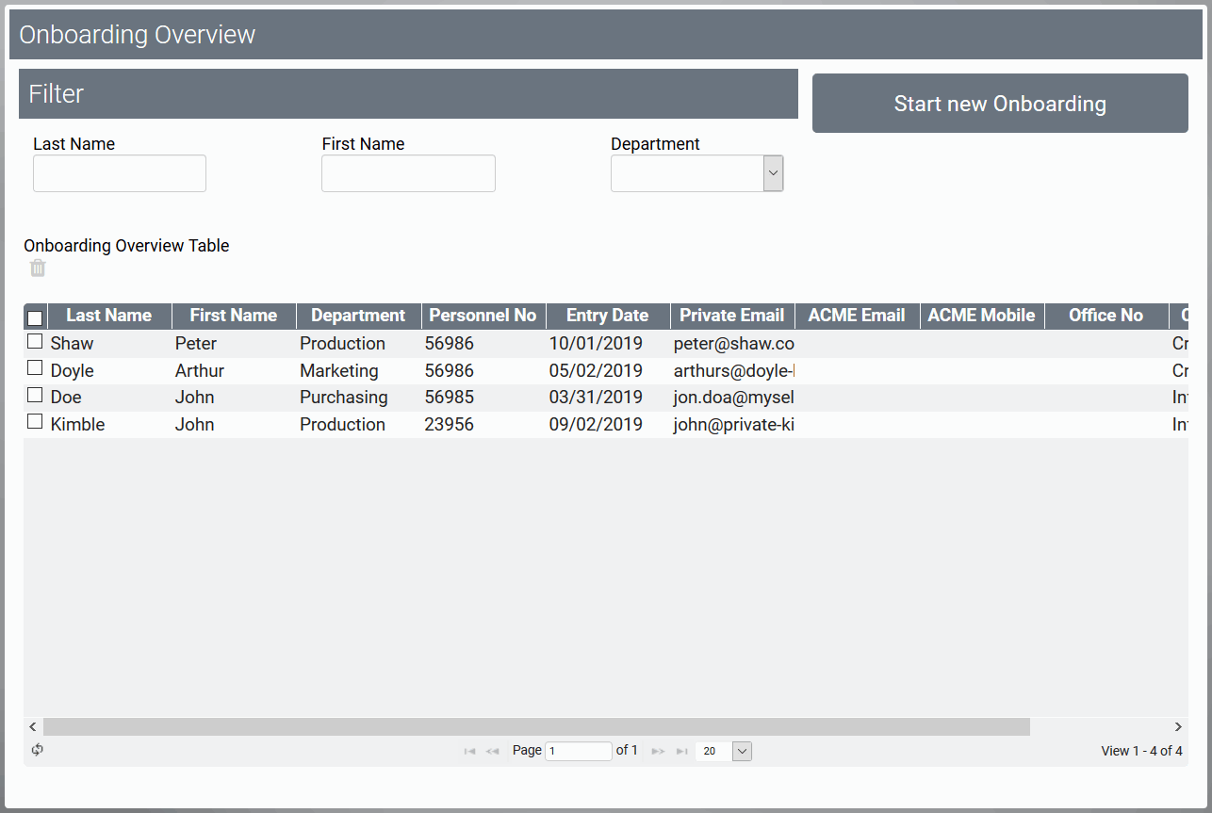1212x813 pixels.
Task: Check the box next to Kimble
Action: [35, 422]
